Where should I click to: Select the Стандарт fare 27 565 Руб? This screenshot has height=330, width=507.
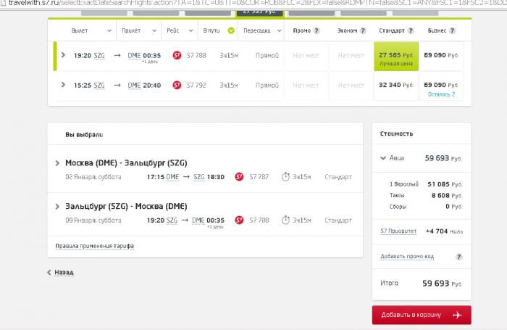(x=396, y=56)
